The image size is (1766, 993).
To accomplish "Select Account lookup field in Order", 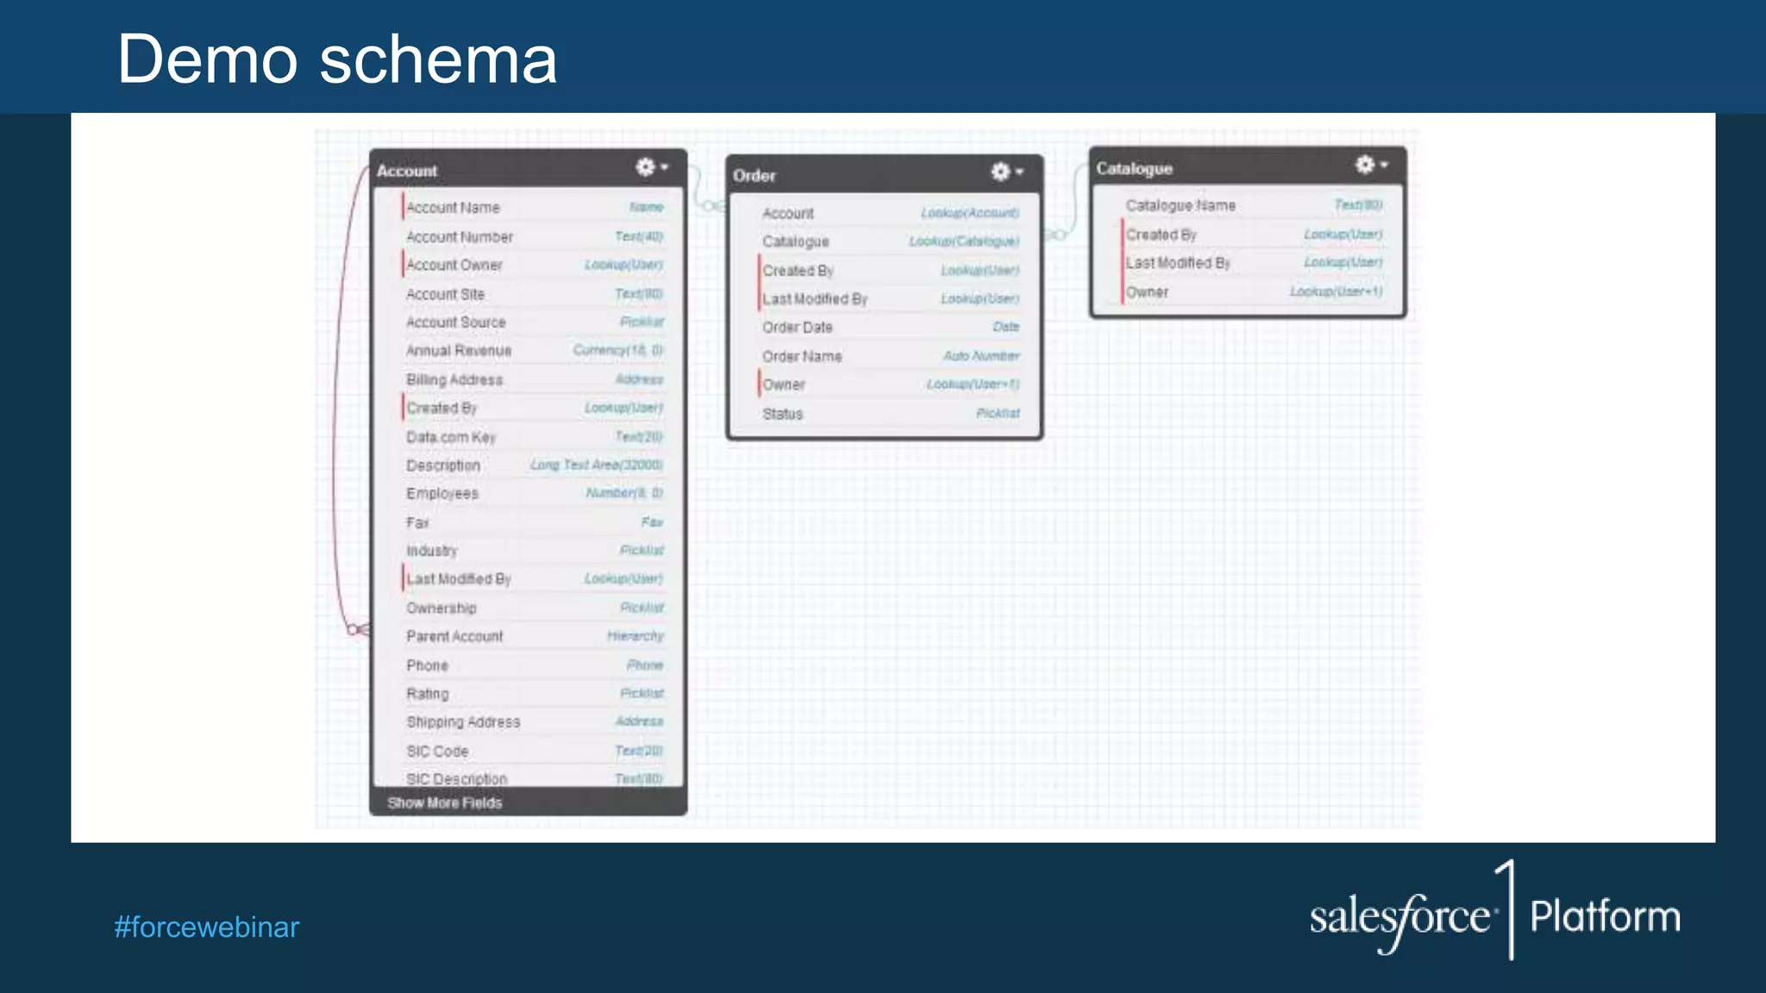I will [x=889, y=213].
